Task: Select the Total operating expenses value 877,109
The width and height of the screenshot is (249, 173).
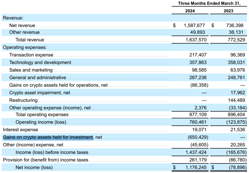Action: tap(196, 115)
